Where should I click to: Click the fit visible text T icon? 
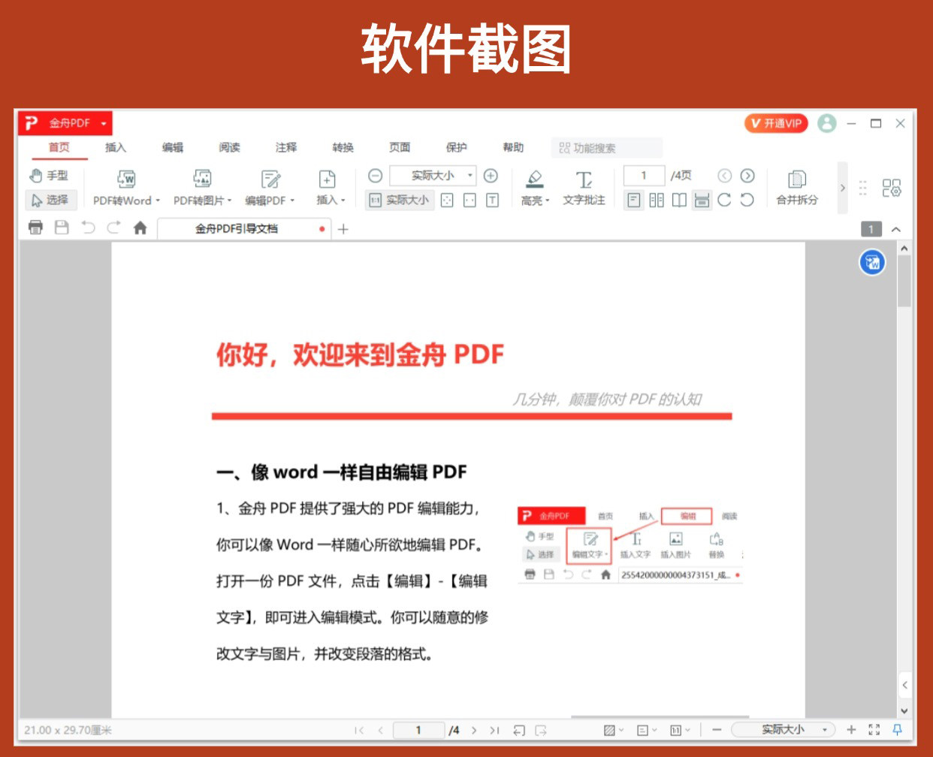point(492,200)
